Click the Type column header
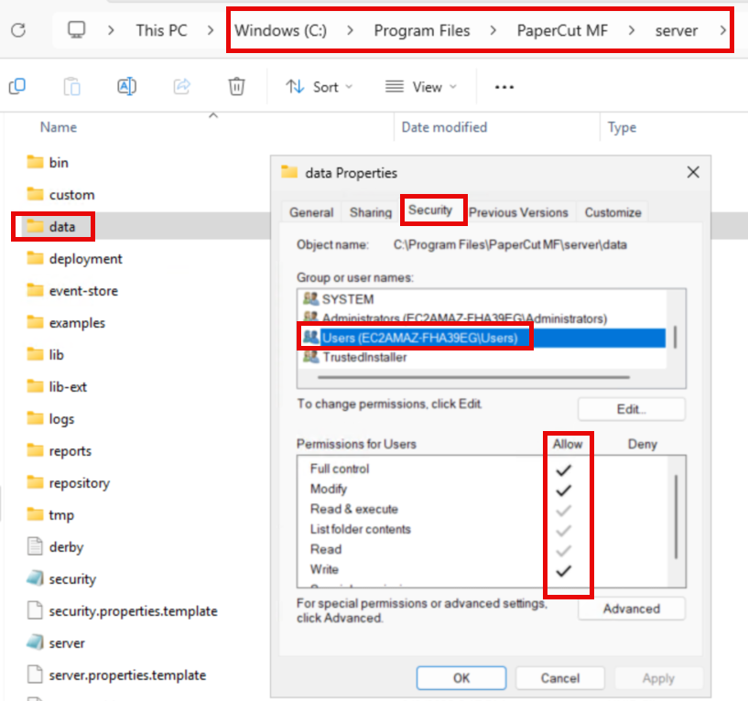748x701 pixels. [622, 127]
